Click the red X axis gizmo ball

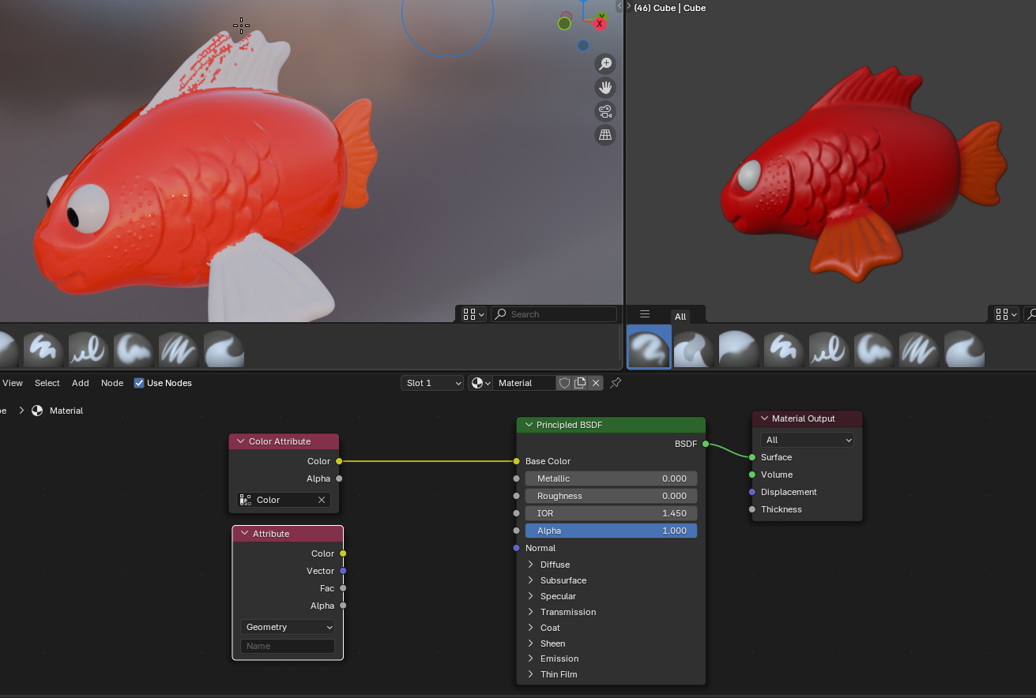600,24
